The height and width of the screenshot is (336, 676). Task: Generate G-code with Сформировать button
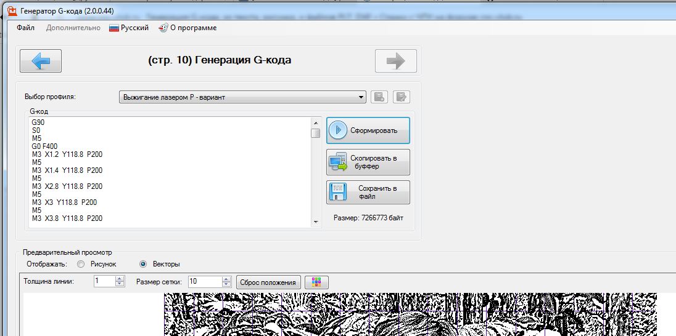pos(368,130)
